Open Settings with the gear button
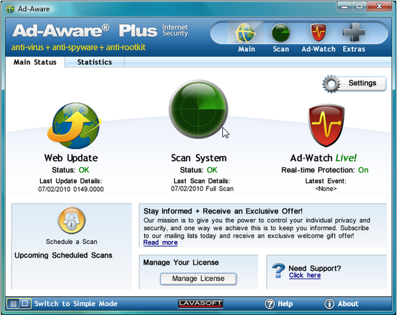397x315 pixels. pos(354,84)
